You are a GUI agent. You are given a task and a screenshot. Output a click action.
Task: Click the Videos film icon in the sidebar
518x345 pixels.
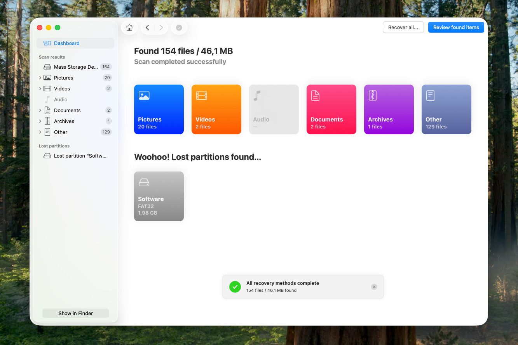coord(47,88)
